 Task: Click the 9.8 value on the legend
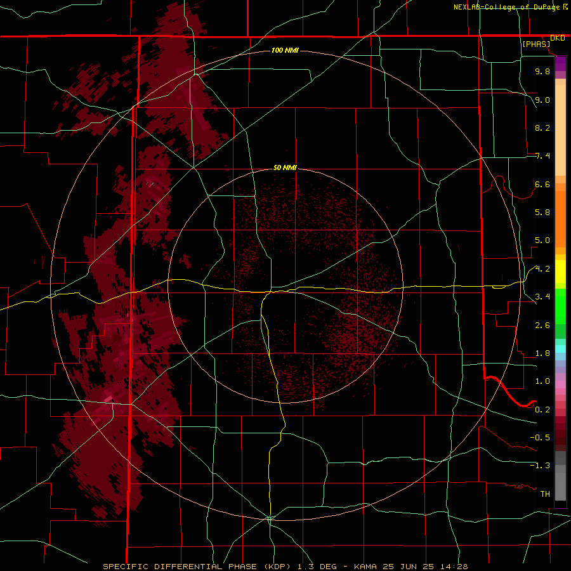[542, 71]
